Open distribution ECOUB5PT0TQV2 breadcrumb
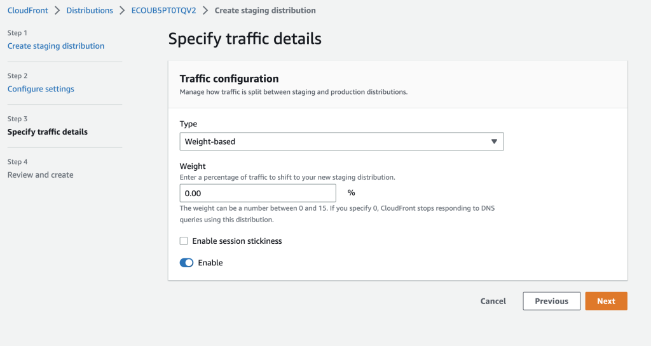This screenshot has width=651, height=346. (x=163, y=11)
